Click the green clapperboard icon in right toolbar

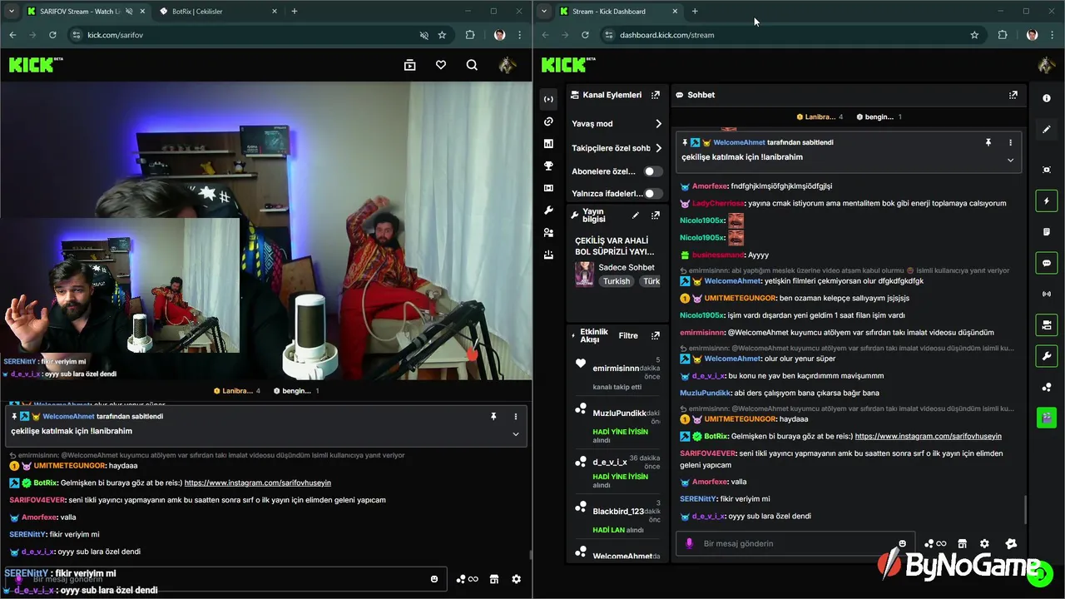(1047, 418)
